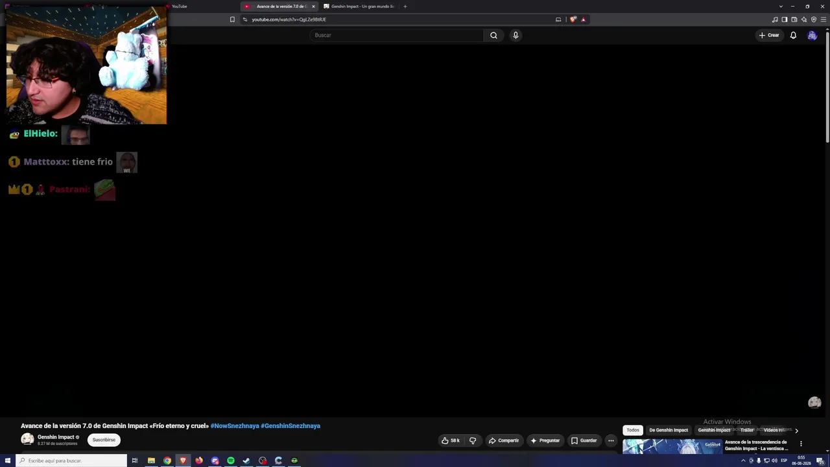Open the YouTube account avatar menu
Screen dimensions: 830x467
click(812, 35)
